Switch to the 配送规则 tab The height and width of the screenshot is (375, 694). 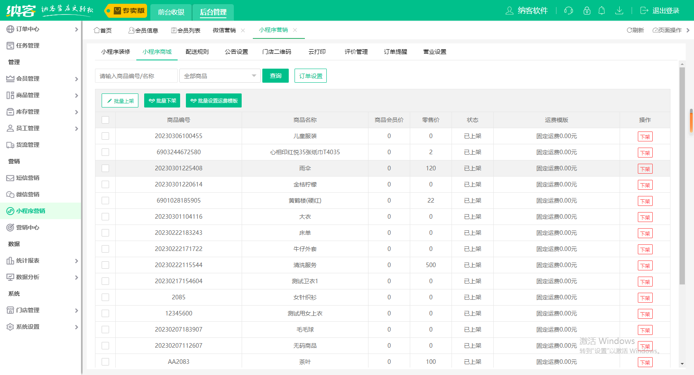pos(197,52)
